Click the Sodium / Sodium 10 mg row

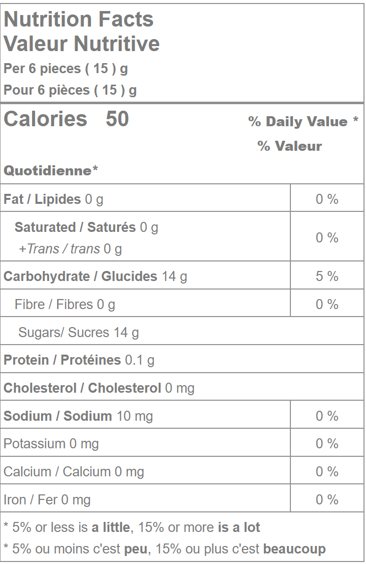pos(78,416)
